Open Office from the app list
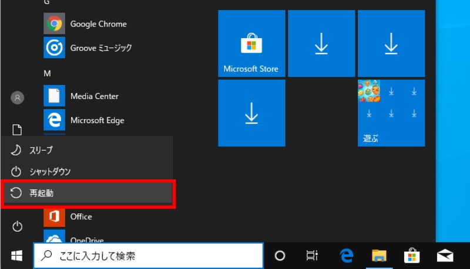The image size is (470, 269). pyautogui.click(x=81, y=217)
